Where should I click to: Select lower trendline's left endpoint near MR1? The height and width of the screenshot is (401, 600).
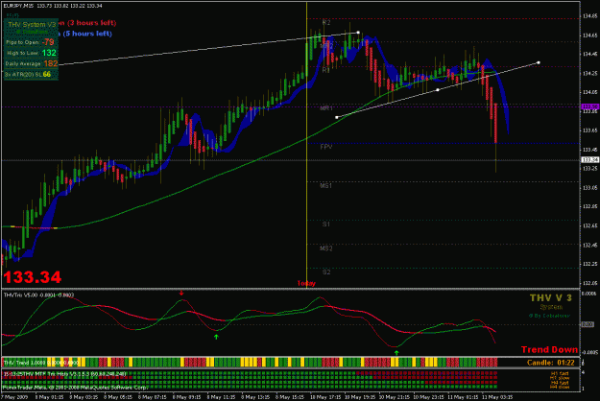(337, 117)
